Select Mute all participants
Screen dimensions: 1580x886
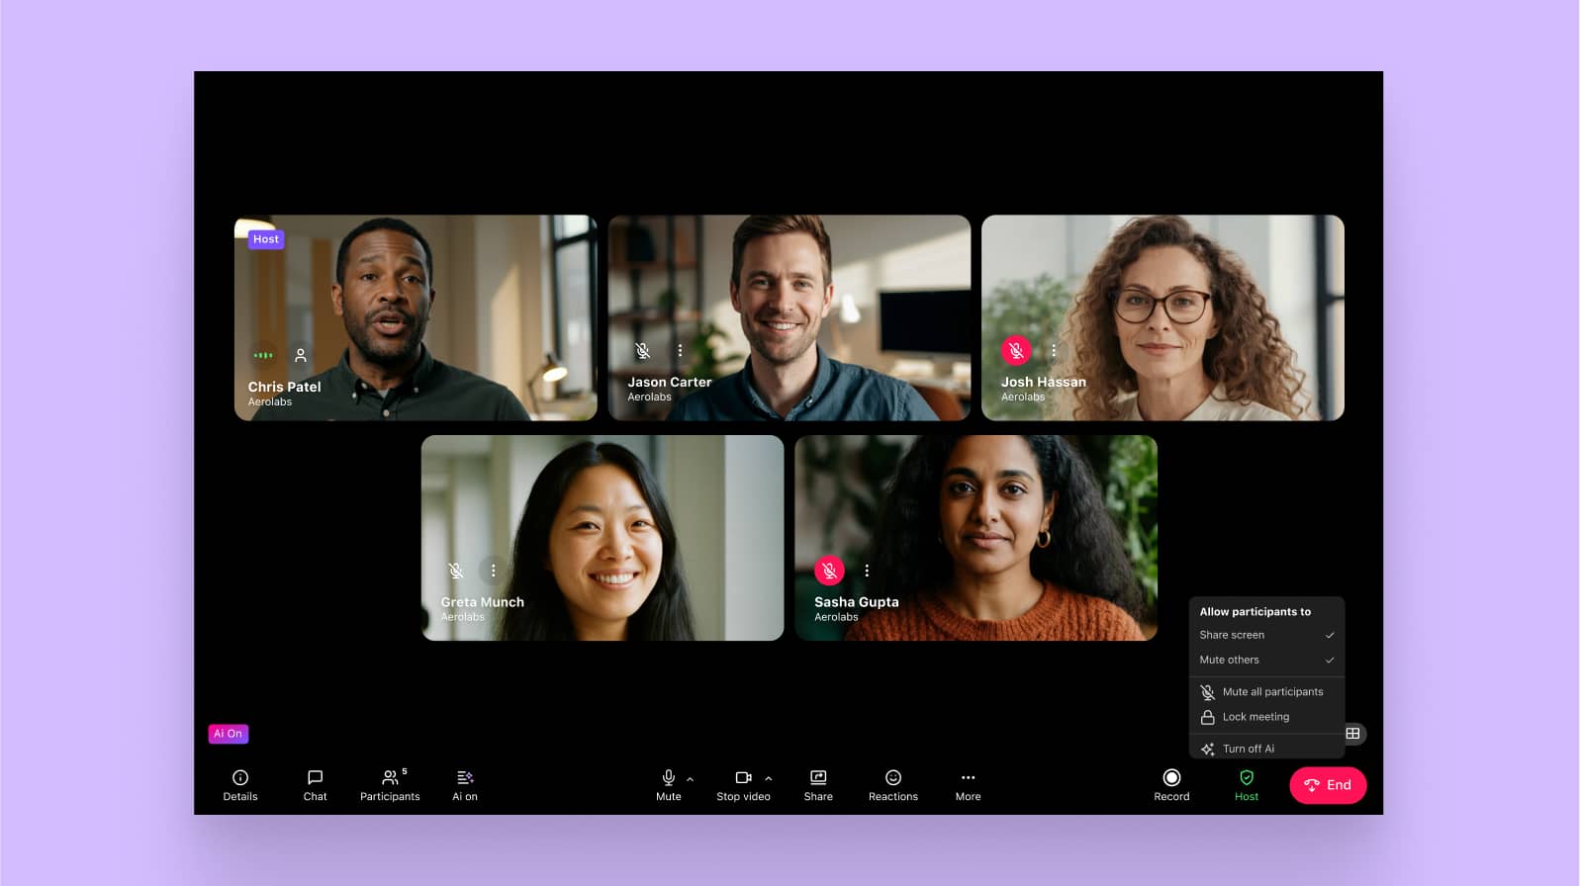[1271, 692]
